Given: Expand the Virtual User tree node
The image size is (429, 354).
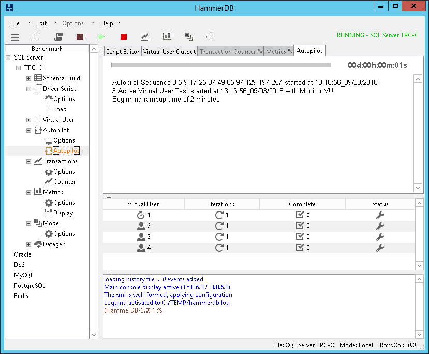Looking at the screenshot, I should click(29, 120).
